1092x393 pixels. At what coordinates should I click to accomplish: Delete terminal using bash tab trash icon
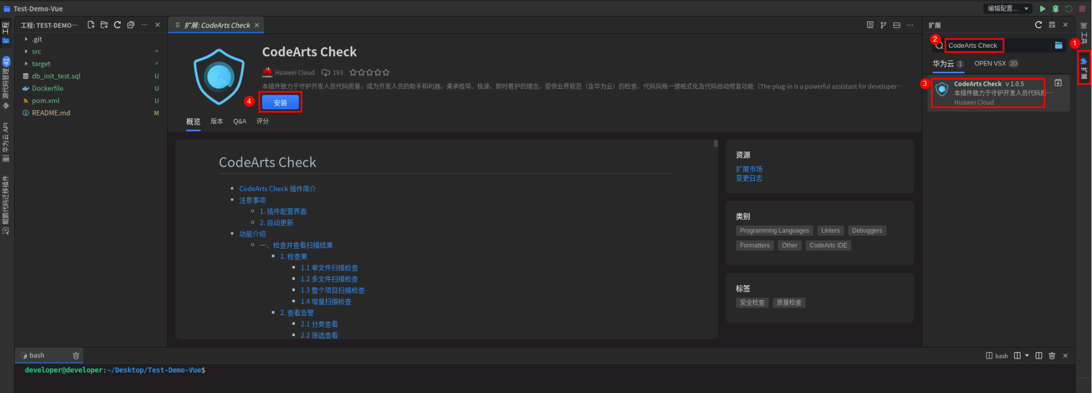[76, 355]
